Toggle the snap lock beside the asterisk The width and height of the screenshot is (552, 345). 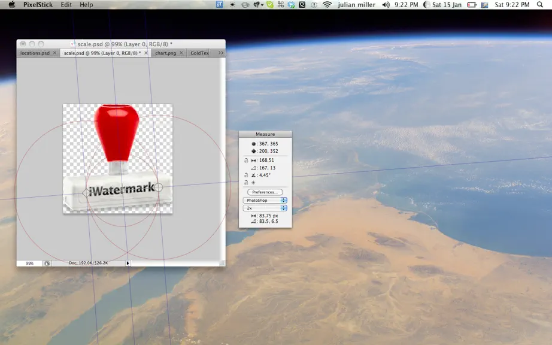coord(246,182)
